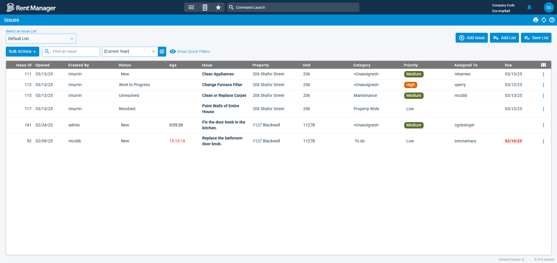Open the column chooser in table header

(x=544, y=65)
